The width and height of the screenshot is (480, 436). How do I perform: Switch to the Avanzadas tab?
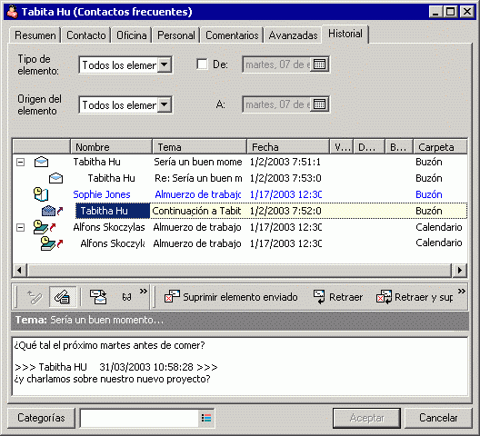293,35
